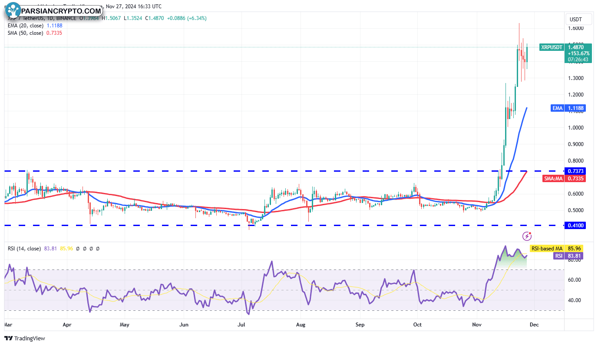Click the Aug label on time axis

[301, 325]
